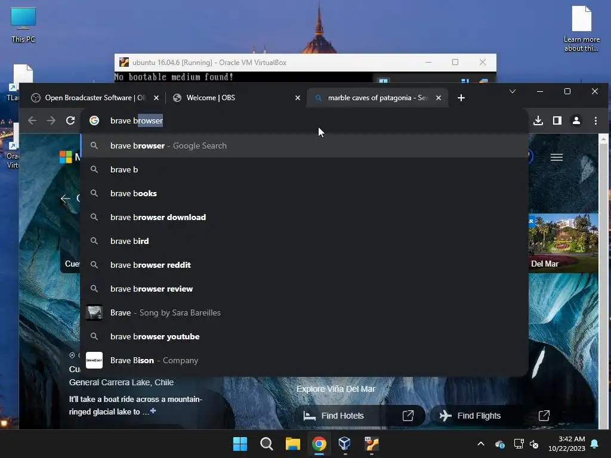Click Chrome icon in taskbar
The image size is (611, 458).
(319, 444)
